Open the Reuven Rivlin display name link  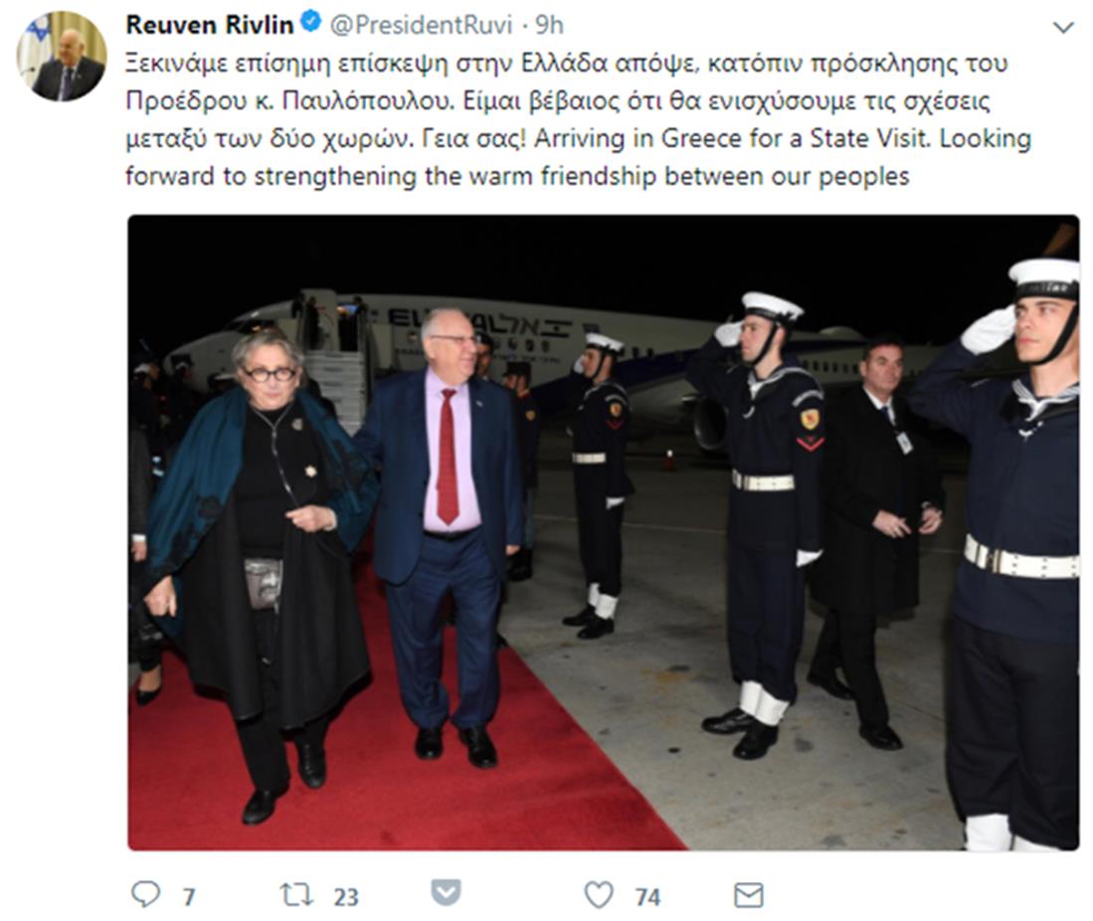pyautogui.click(x=210, y=25)
